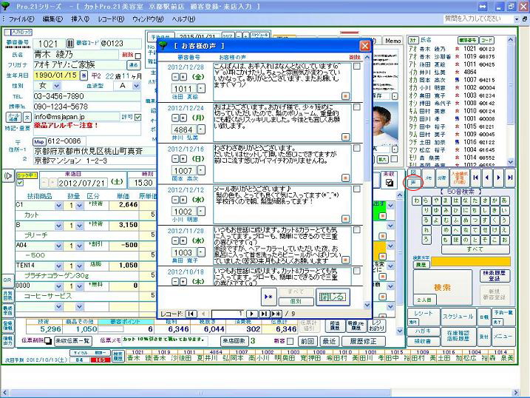Click orange expand icon in 2012/12/24 voice entry

pos(345,137)
